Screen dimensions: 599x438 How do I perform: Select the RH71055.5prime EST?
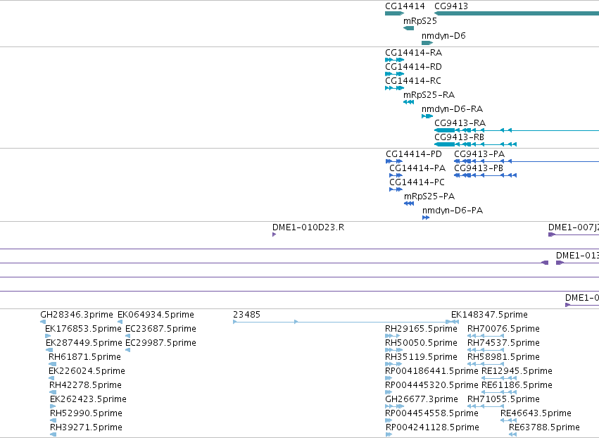[x=503, y=399]
